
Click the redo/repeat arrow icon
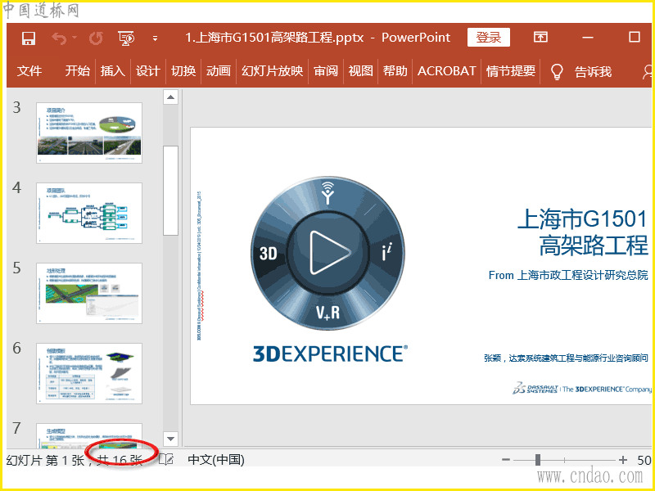point(96,38)
